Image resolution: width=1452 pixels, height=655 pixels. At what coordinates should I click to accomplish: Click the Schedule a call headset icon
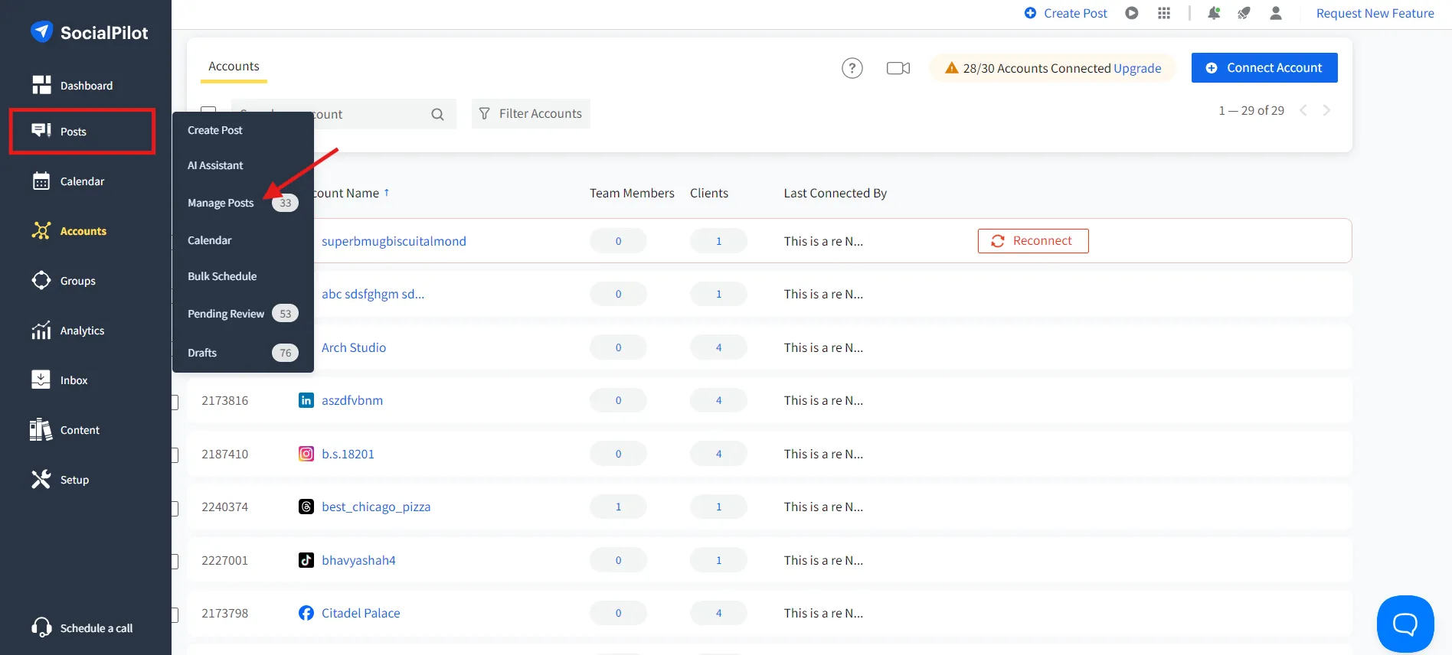pyautogui.click(x=41, y=627)
